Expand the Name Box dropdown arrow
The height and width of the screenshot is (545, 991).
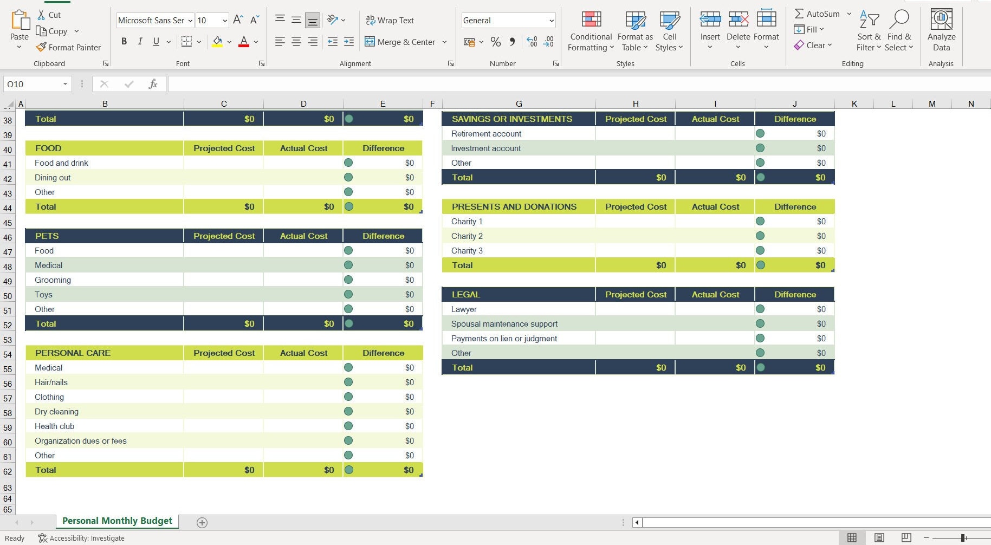tap(65, 84)
